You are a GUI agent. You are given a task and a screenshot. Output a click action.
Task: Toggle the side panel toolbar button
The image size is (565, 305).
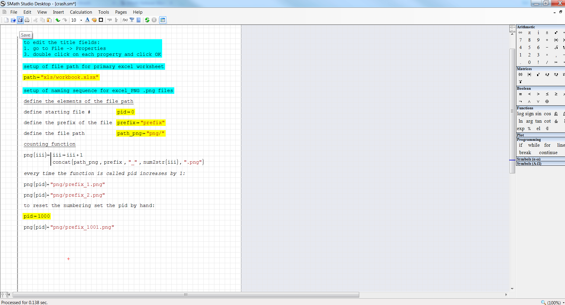[x=163, y=20]
